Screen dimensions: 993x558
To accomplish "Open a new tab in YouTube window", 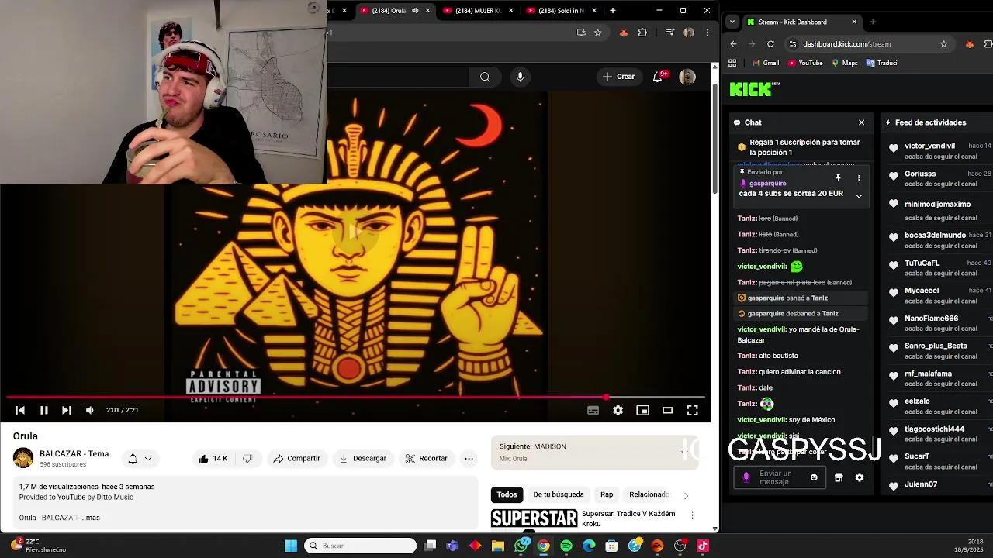I will click(613, 11).
